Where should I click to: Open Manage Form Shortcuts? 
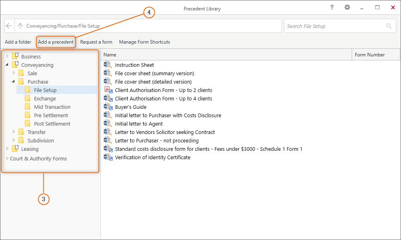tap(144, 42)
